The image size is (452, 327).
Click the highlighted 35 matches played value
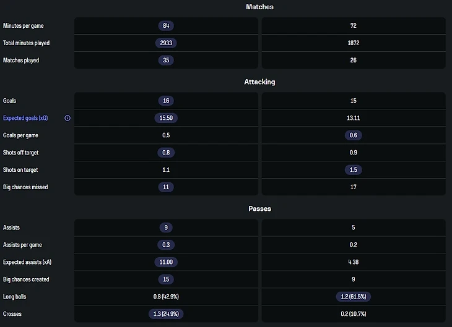[166, 61]
